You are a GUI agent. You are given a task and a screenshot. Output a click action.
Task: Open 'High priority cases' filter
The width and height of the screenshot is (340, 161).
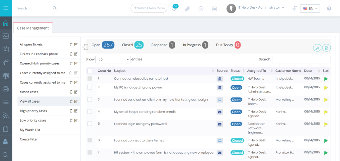33,111
